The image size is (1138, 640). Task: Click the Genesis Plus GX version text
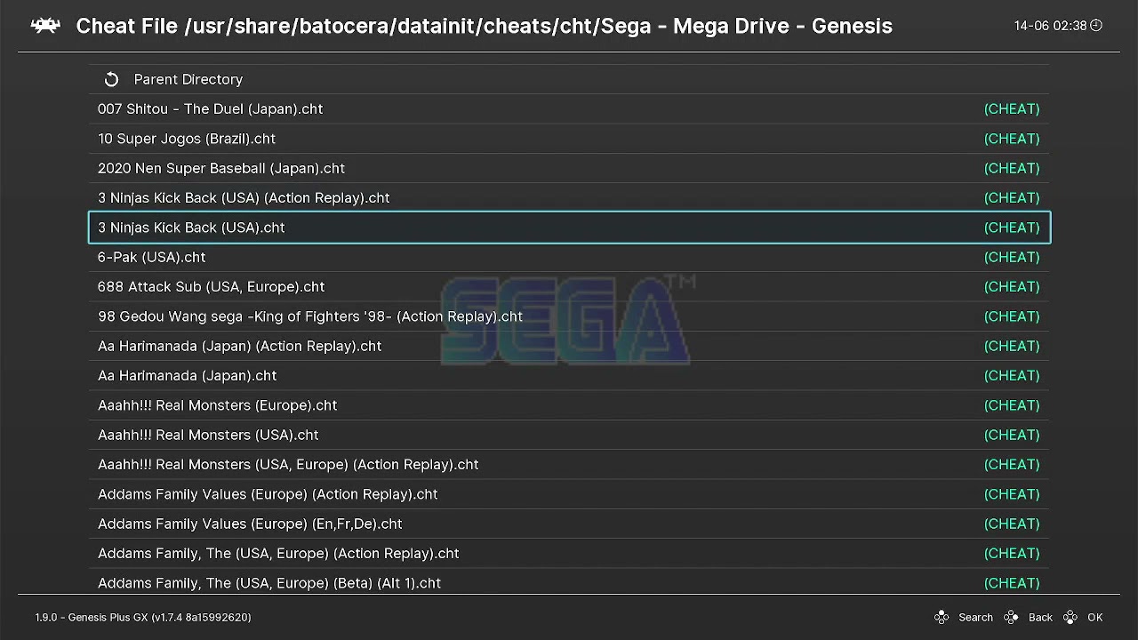click(x=143, y=617)
